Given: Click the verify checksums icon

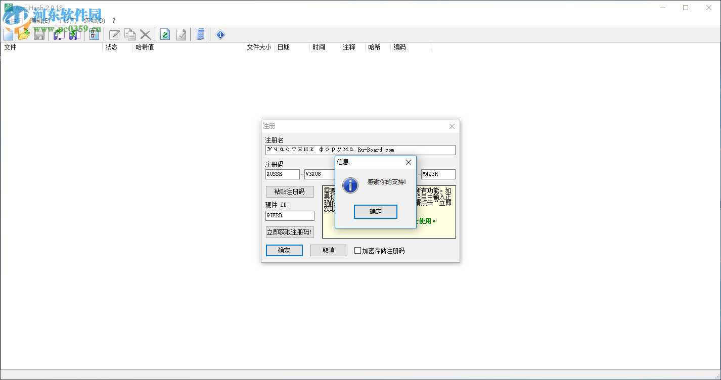Looking at the screenshot, I should 182,34.
